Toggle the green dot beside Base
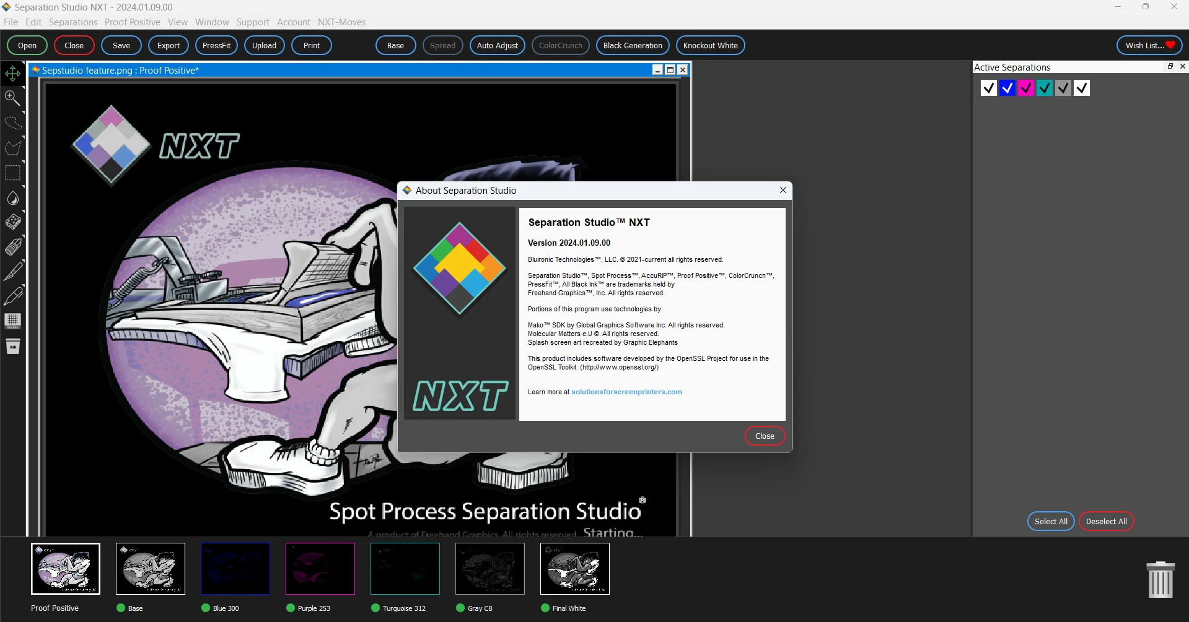Image resolution: width=1189 pixels, height=622 pixels. 121,608
